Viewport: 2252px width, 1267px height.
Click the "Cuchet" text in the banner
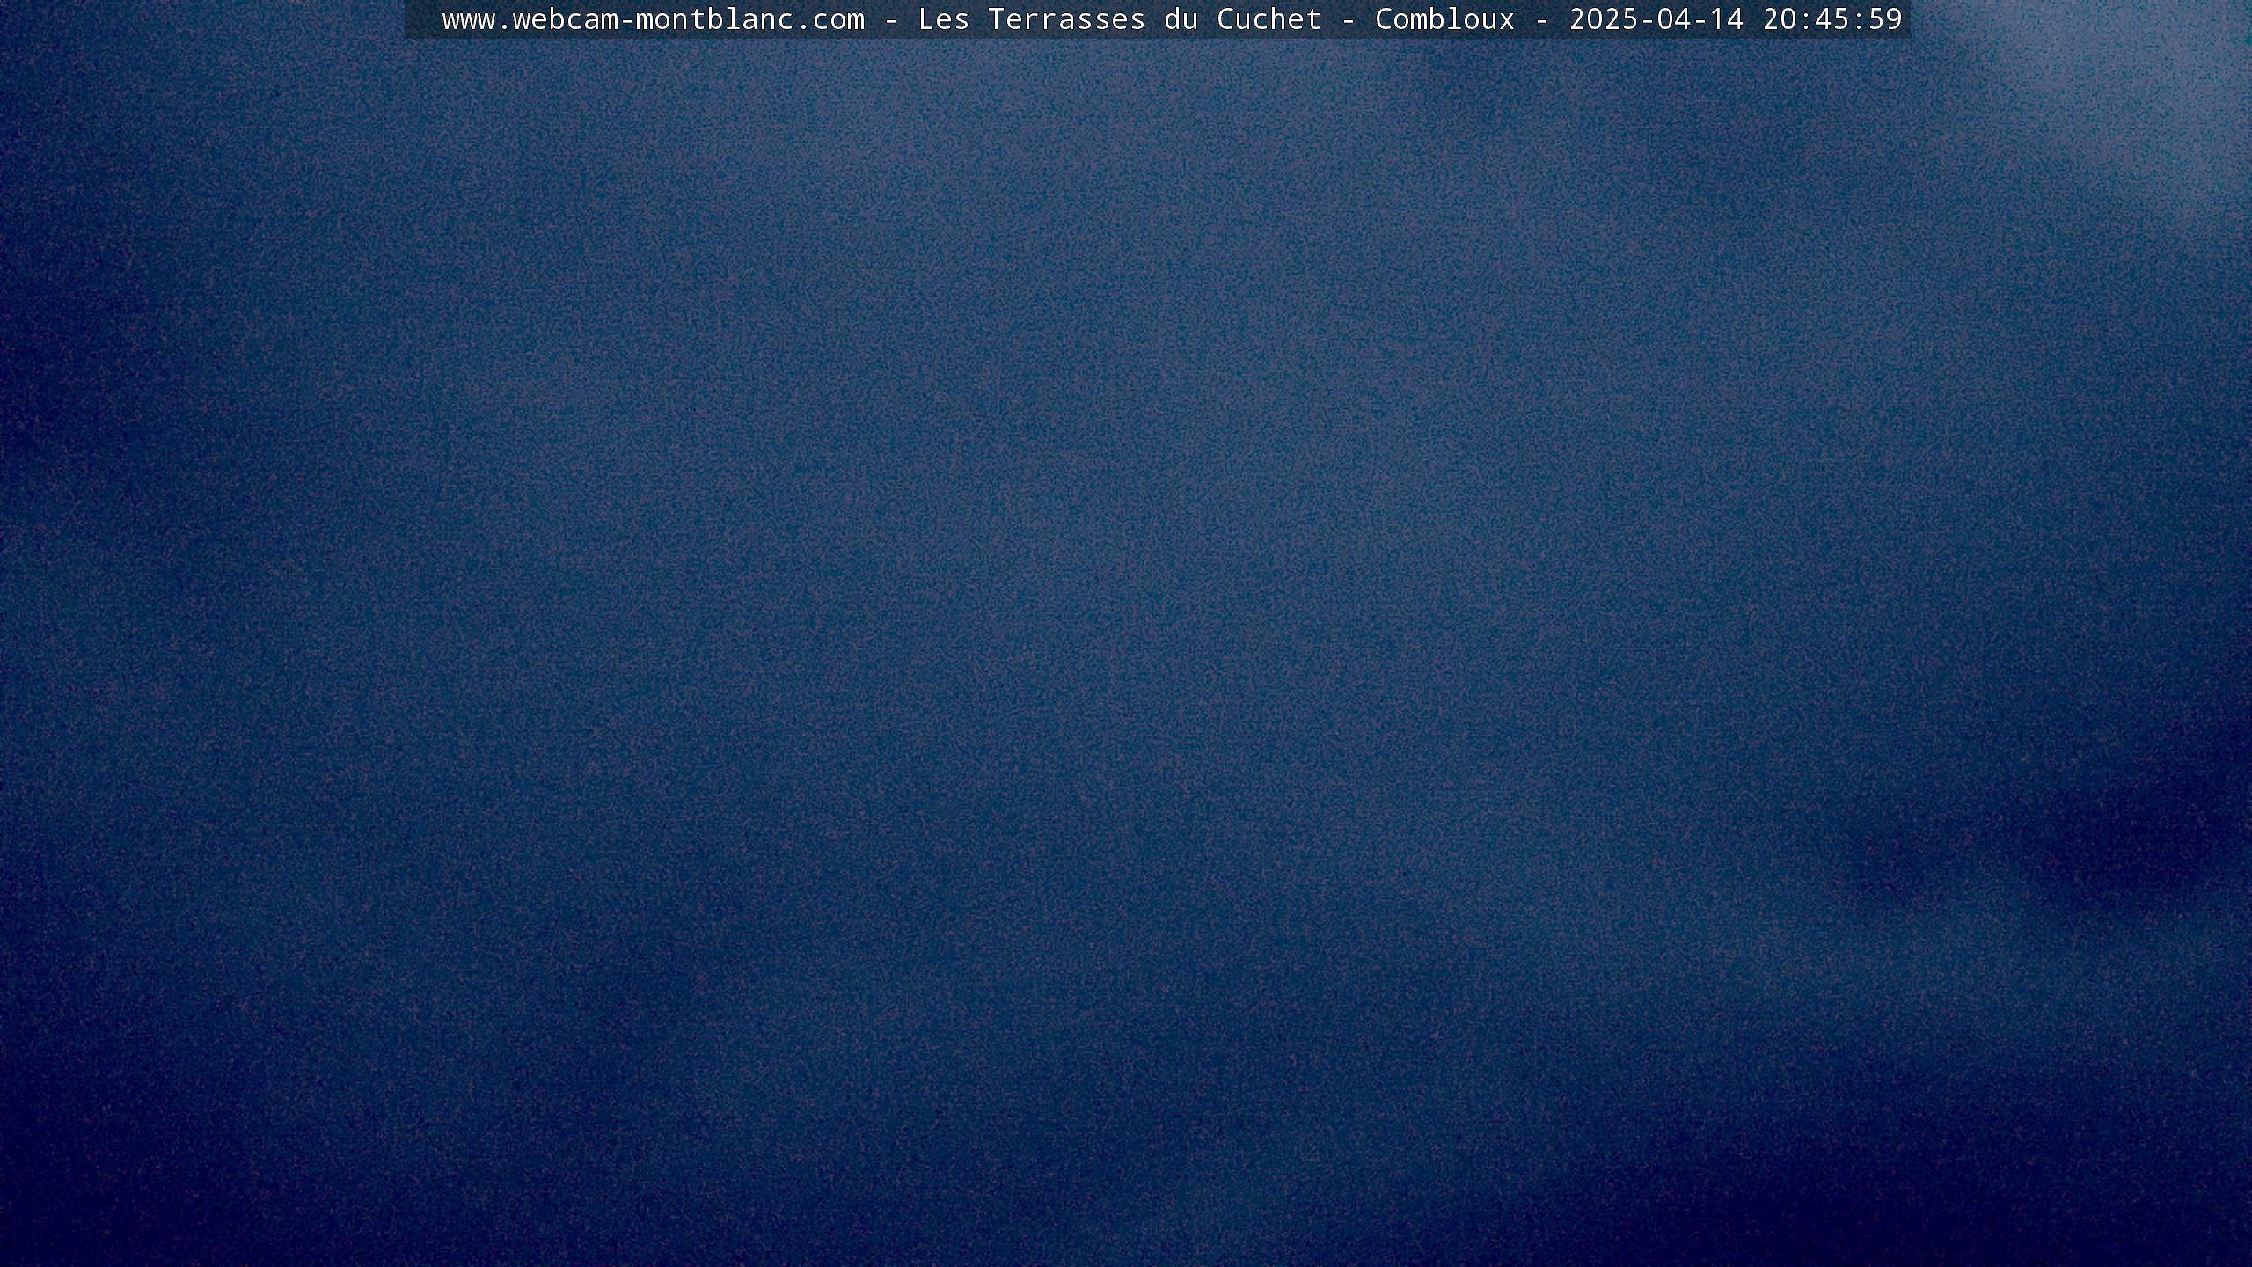click(x=1269, y=19)
